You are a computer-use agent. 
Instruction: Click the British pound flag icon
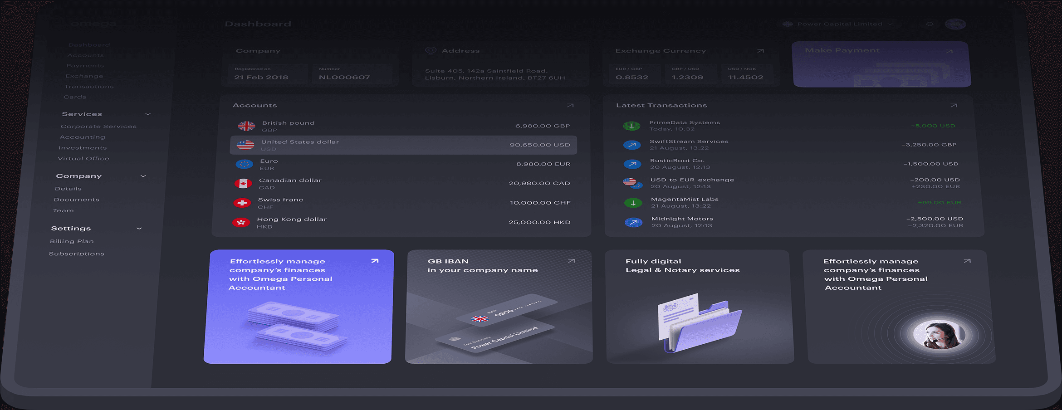click(246, 126)
